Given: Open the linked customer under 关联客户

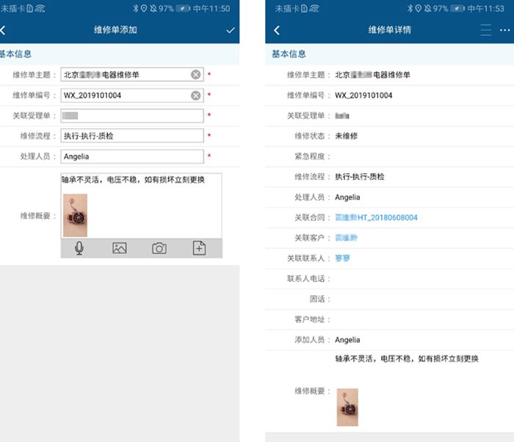Looking at the screenshot, I should pyautogui.click(x=346, y=238).
